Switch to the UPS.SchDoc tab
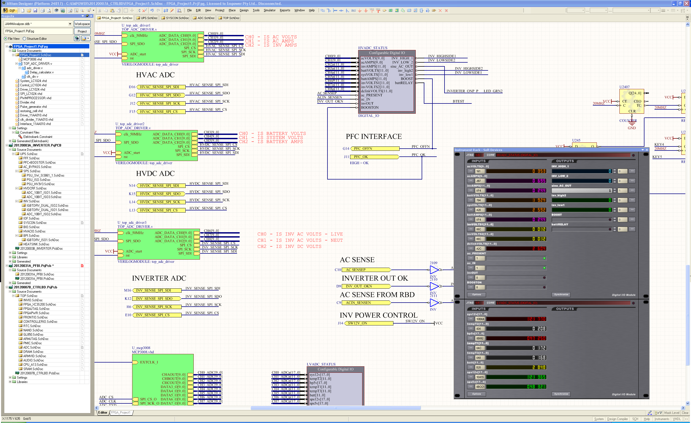691x423 pixels. coord(147,18)
